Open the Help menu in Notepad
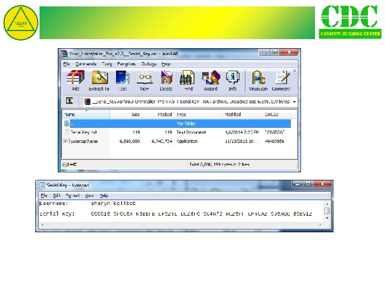 [104, 196]
